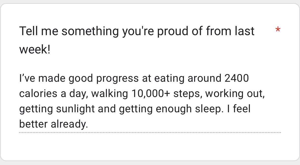Place cursor after "better already."
300x165 pixels.
tap(88, 124)
